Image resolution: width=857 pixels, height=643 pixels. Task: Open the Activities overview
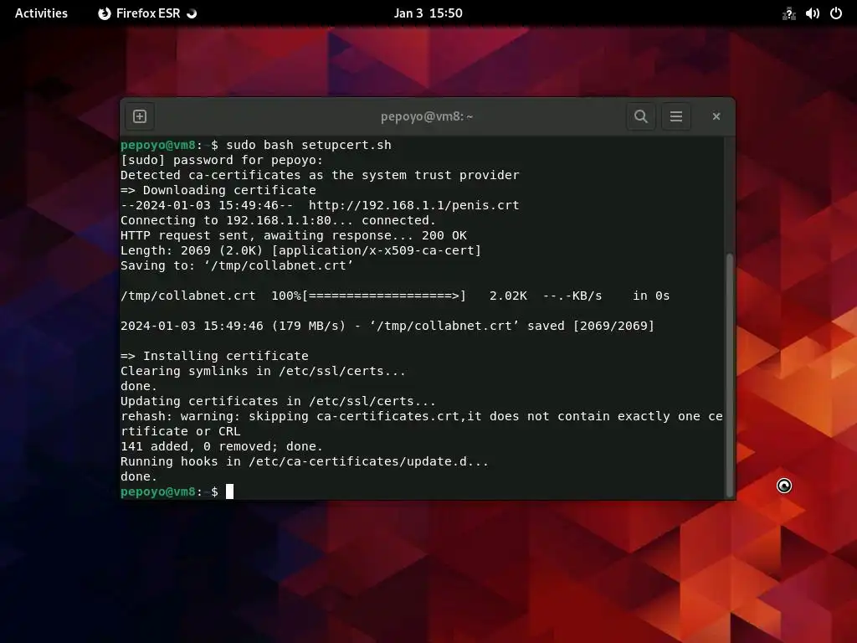[41, 13]
